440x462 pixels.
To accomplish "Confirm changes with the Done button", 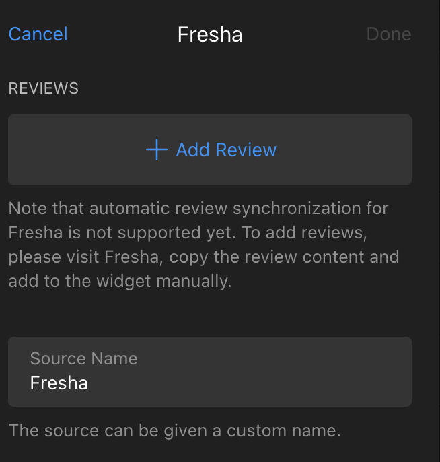I will 388,34.
